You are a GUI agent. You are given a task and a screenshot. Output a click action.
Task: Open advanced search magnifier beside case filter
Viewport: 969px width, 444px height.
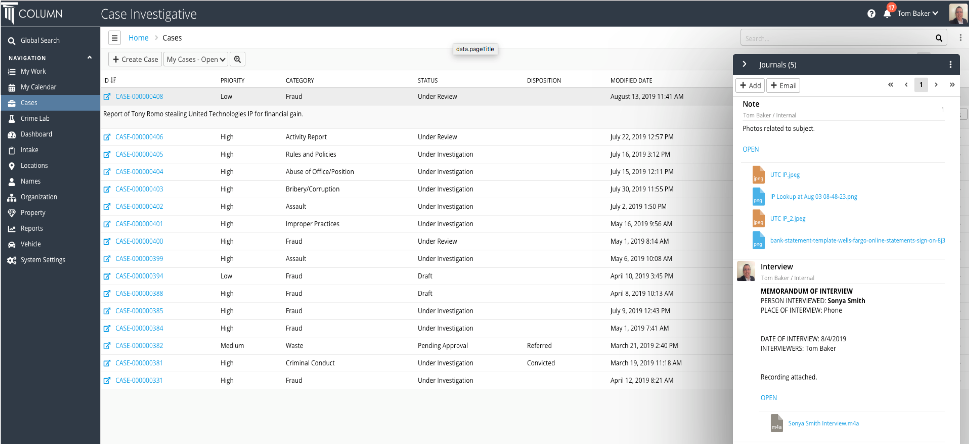237,59
